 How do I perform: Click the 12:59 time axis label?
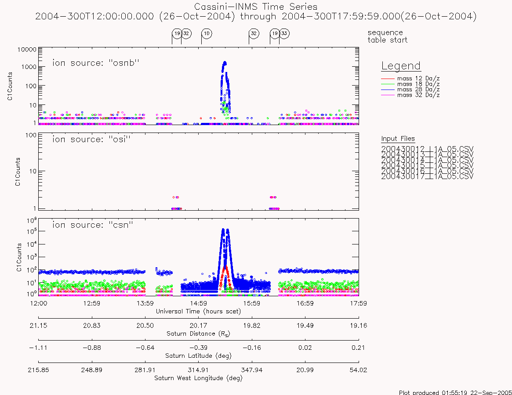[92, 303]
